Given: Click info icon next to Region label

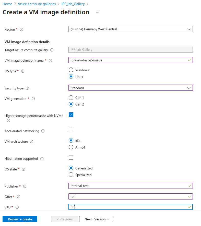Looking at the screenshot, I should tap(21, 29).
